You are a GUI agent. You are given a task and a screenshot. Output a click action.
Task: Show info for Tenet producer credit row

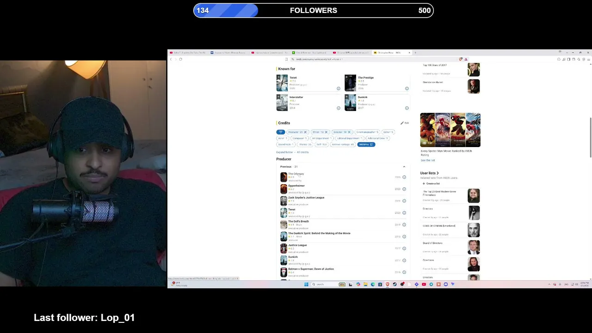404,213
